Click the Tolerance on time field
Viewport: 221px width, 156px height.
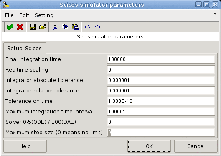tap(161, 101)
